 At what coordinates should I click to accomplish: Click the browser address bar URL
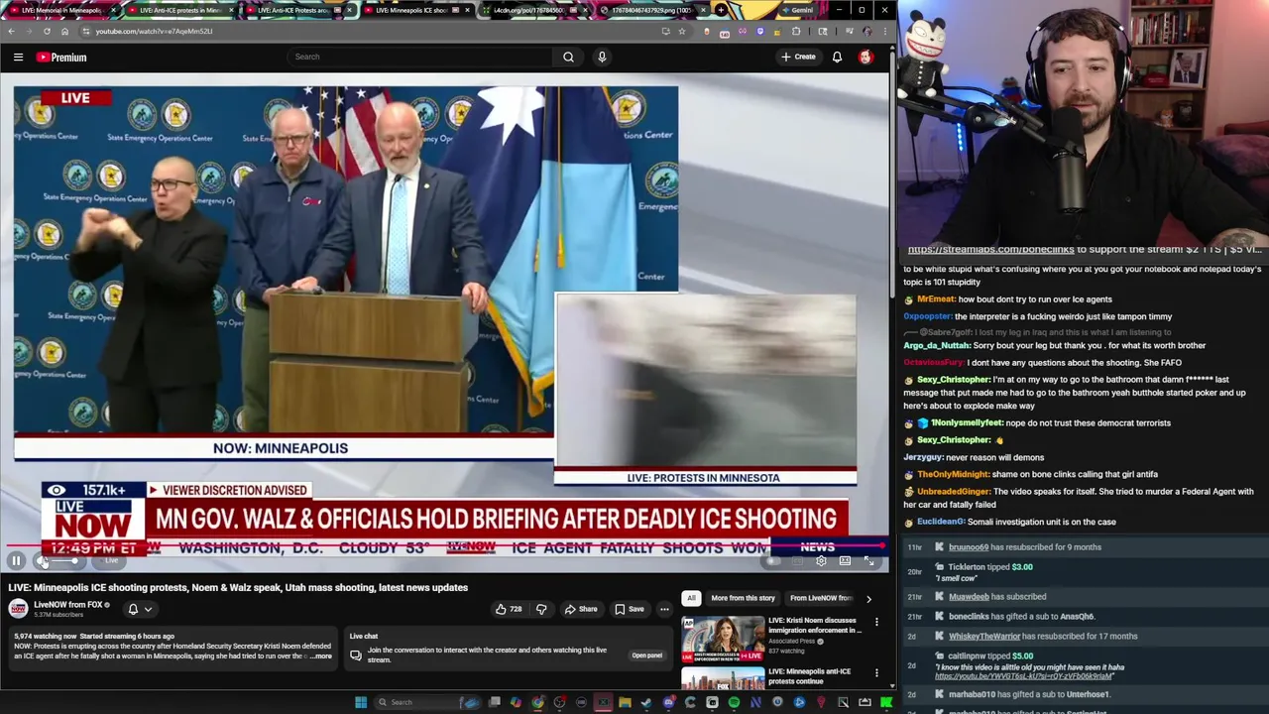pos(154,31)
